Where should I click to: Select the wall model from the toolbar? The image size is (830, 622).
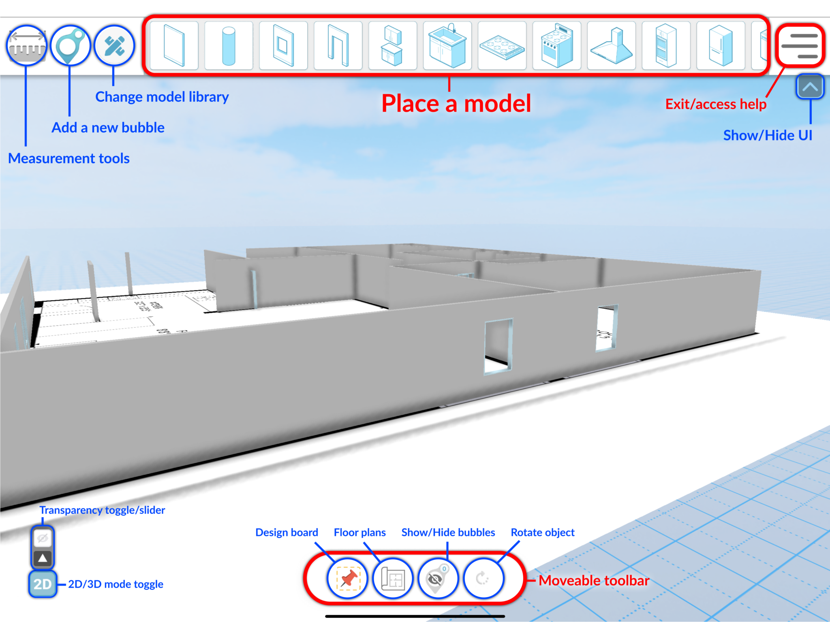173,46
